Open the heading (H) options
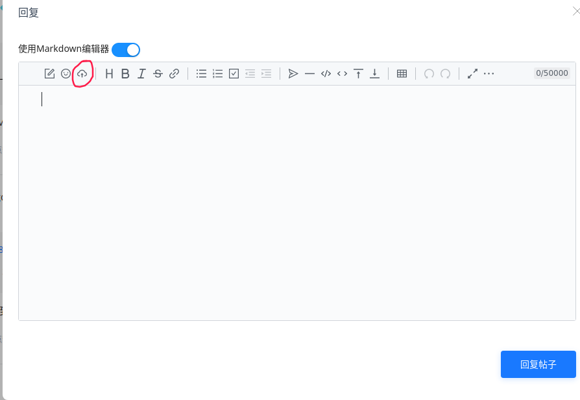The height and width of the screenshot is (400, 580). 109,73
